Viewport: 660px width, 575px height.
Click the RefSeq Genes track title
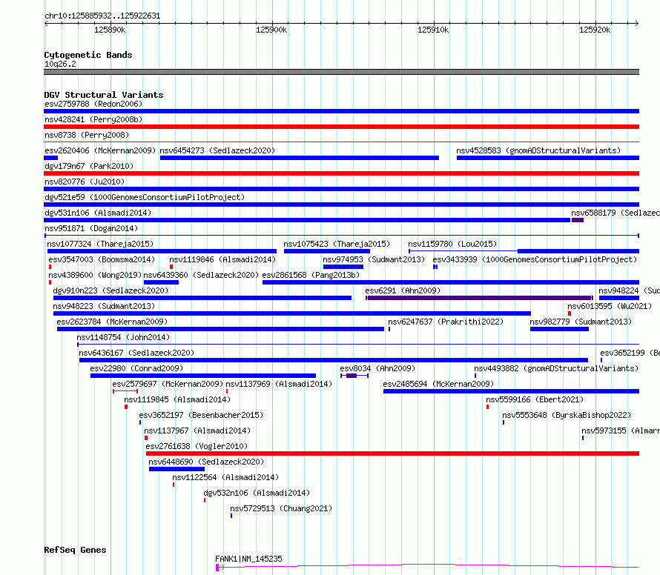(x=75, y=550)
